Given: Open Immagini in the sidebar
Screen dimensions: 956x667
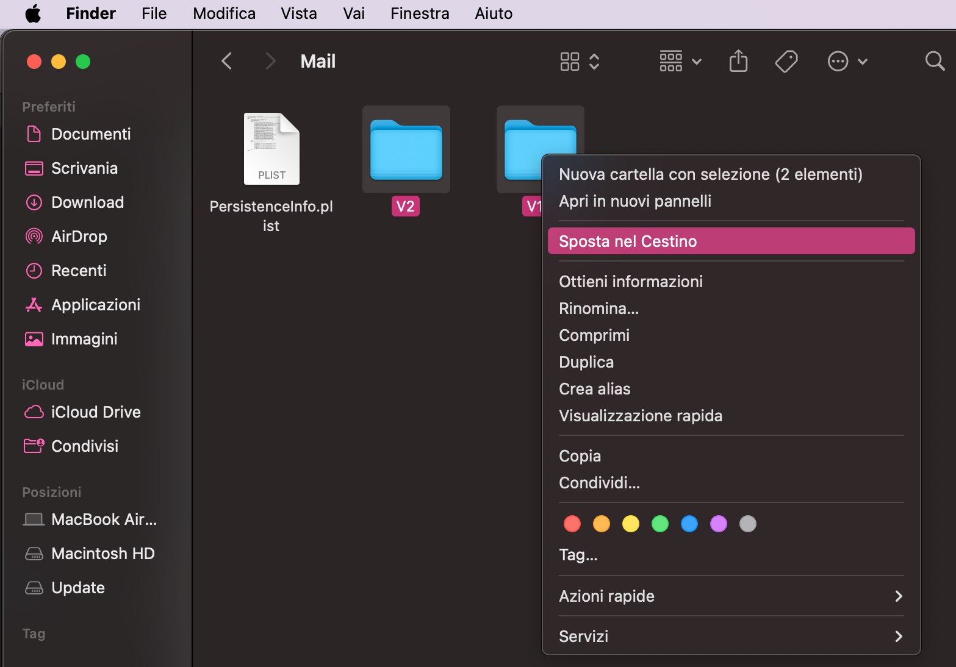Looking at the screenshot, I should 84,339.
